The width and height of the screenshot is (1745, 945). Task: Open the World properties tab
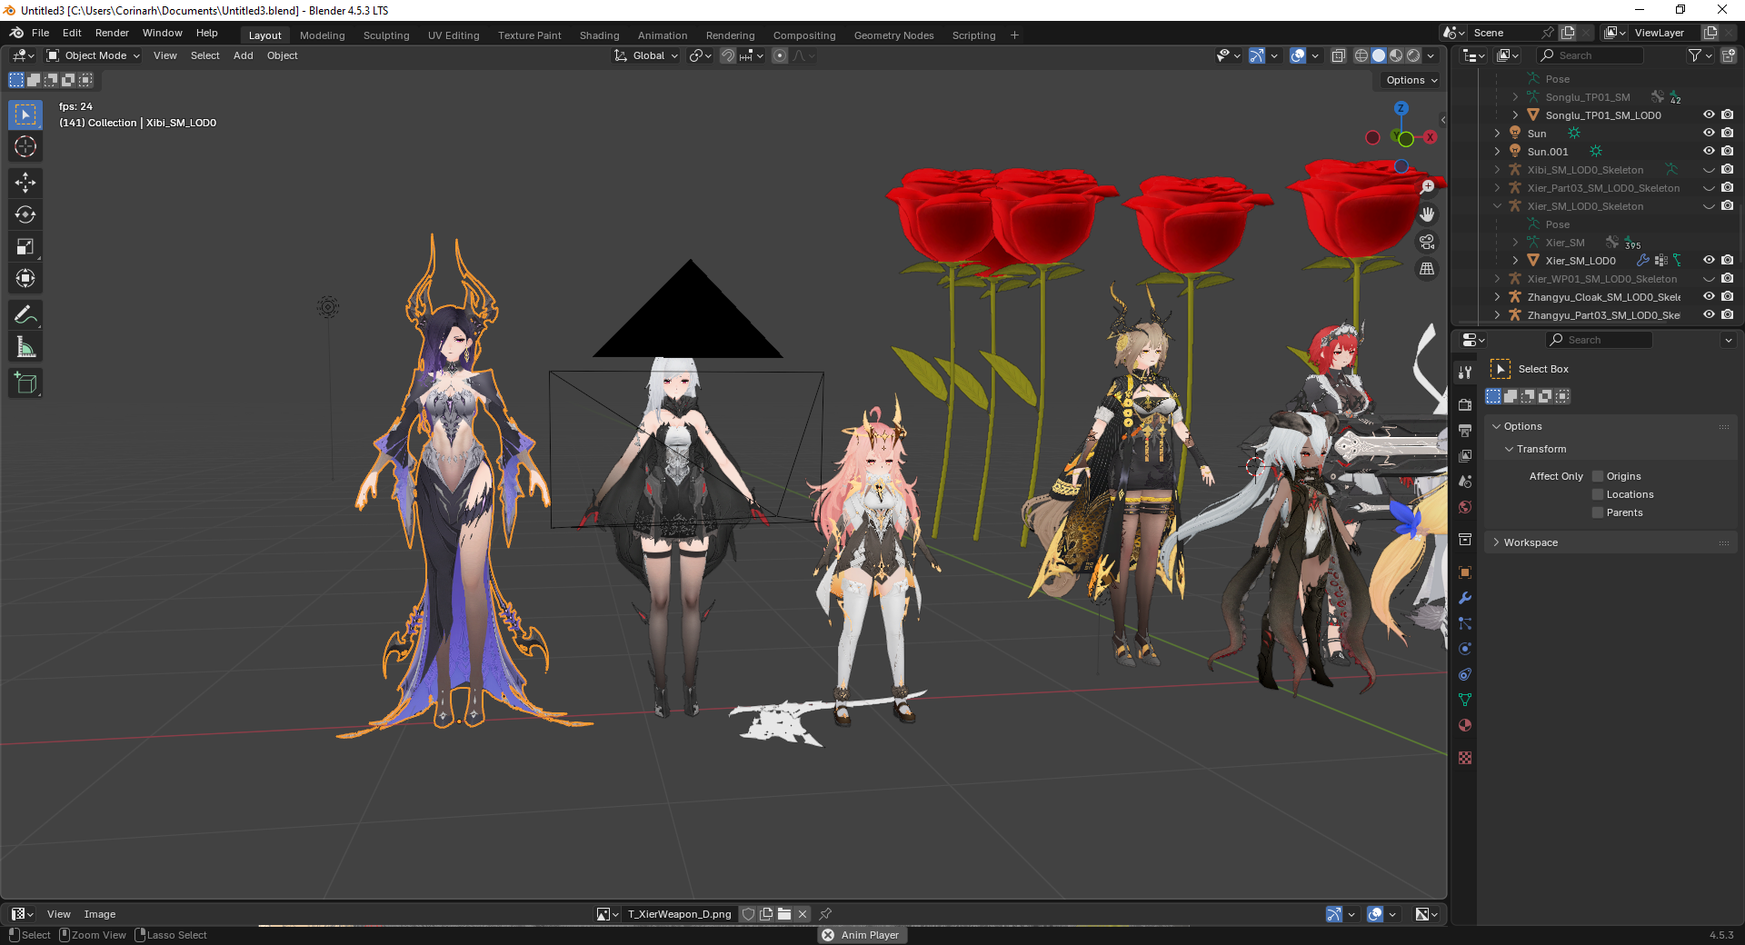[x=1465, y=507]
